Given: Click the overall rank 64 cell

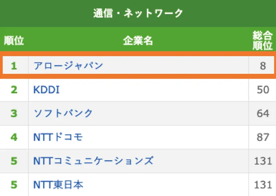Looking at the screenshot, I should point(263,113).
